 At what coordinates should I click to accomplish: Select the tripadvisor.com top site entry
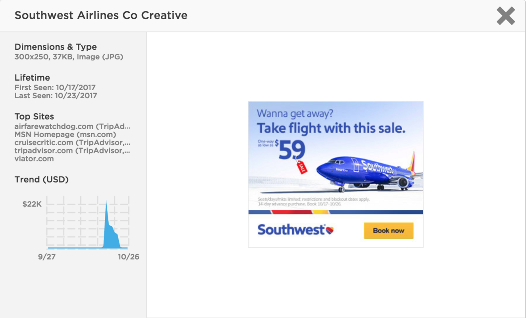coord(72,151)
